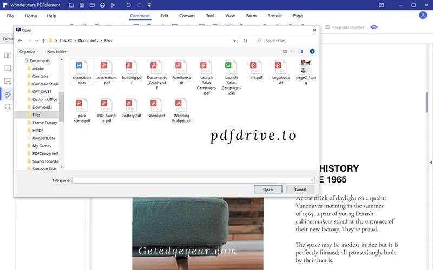Switch to the Comment tab

140,16
